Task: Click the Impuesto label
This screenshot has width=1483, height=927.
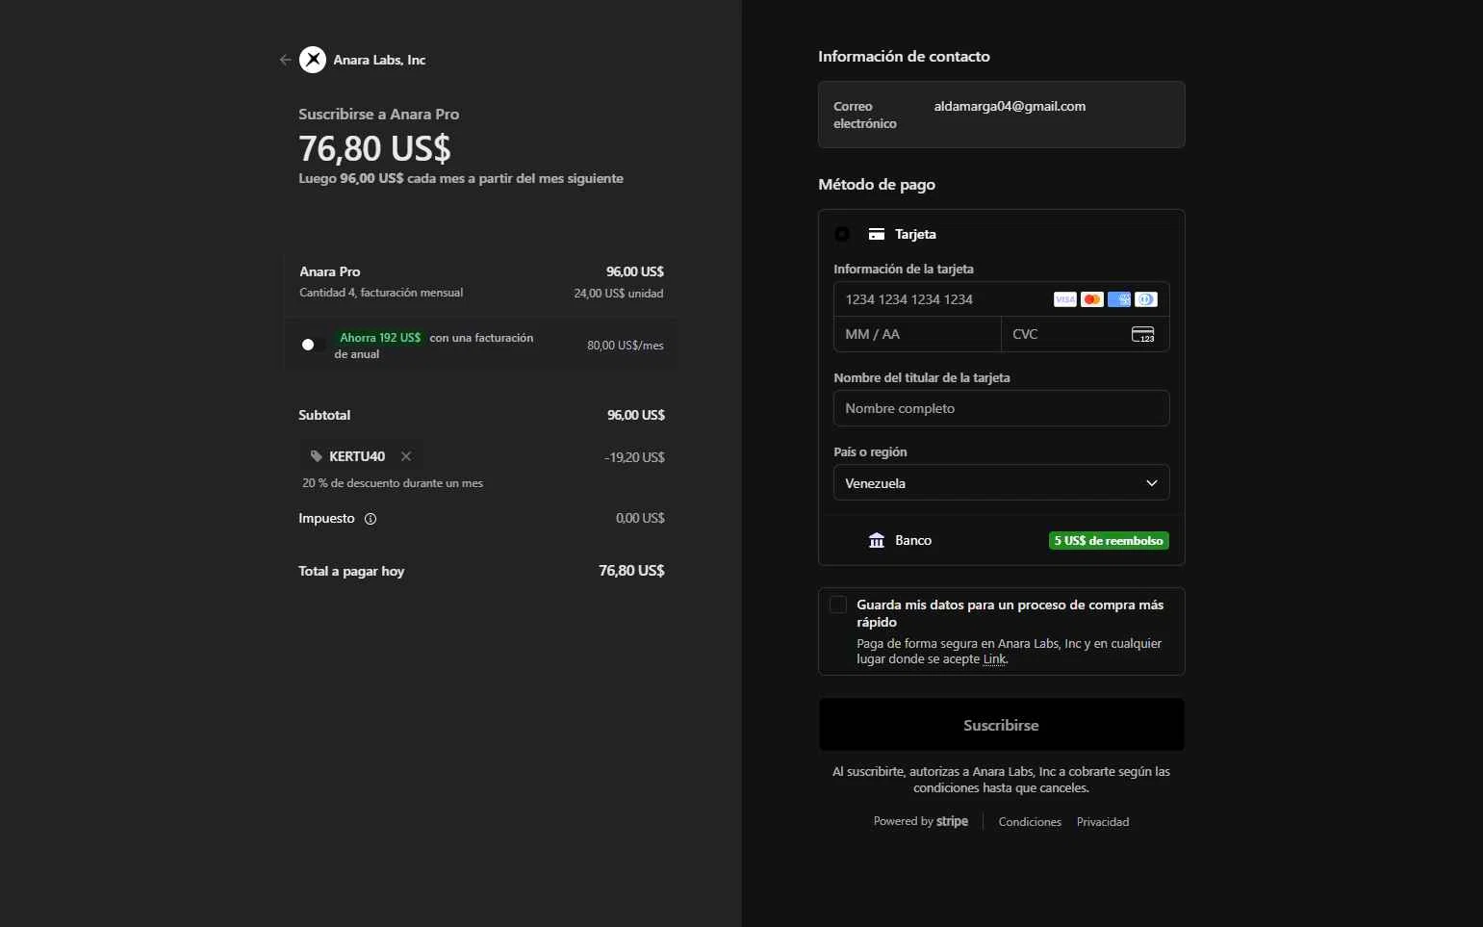Action: tap(326, 518)
